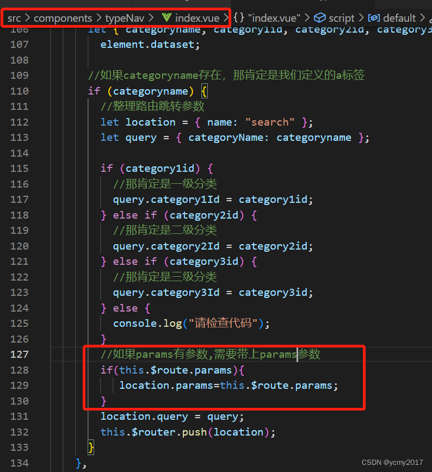Image resolution: width=432 pixels, height=472 pixels.
Task: Expand chevron after components breadcrumb
Action: tap(99, 18)
